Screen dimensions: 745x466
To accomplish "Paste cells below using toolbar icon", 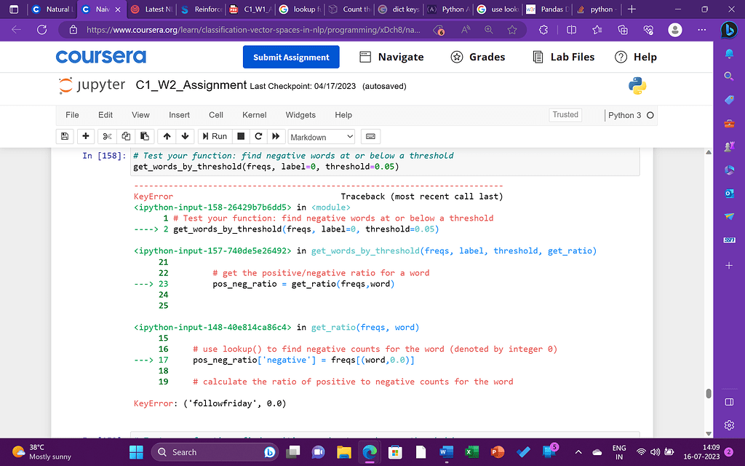I will coord(145,136).
